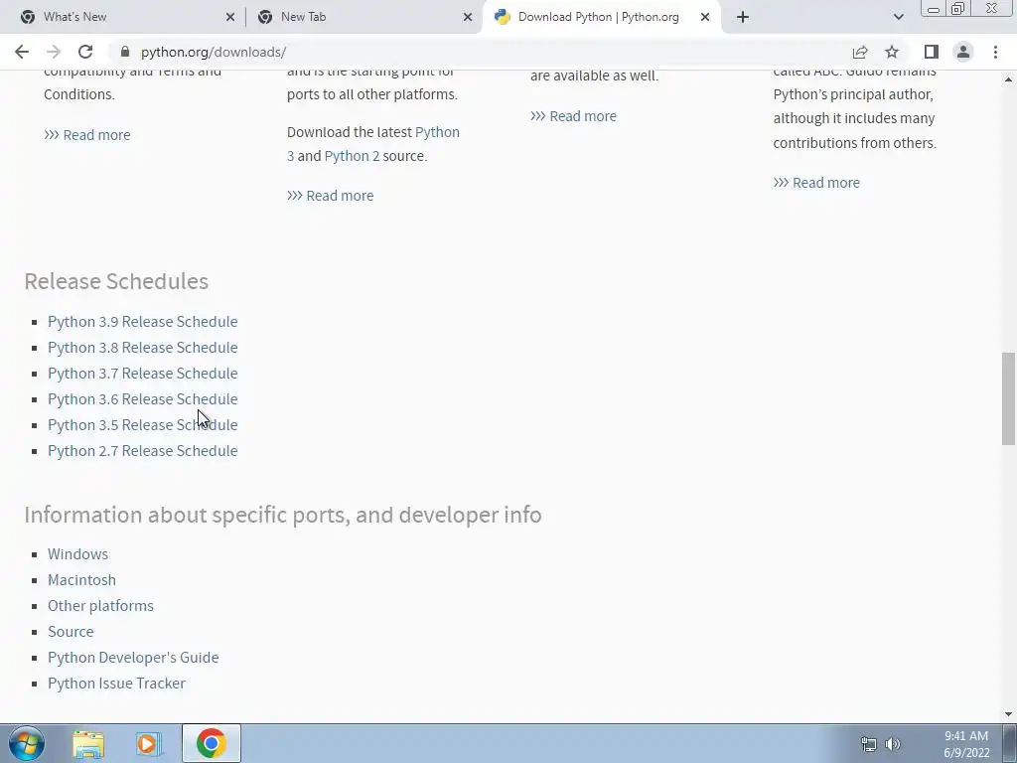Click the volume speaker tray icon
This screenshot has height=763, width=1017.
pos(893,744)
